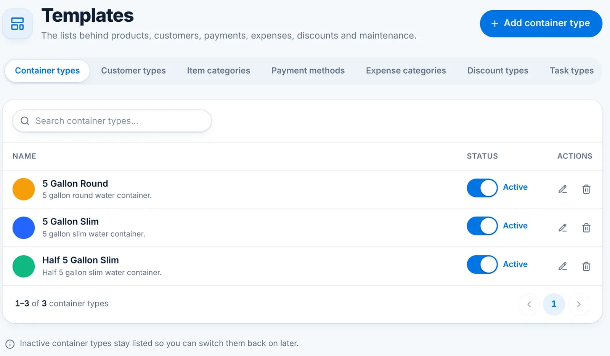Open the Payment methods tab

coord(308,71)
